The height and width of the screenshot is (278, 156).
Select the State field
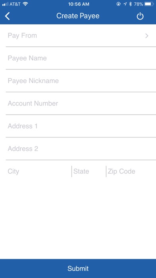[89, 171]
